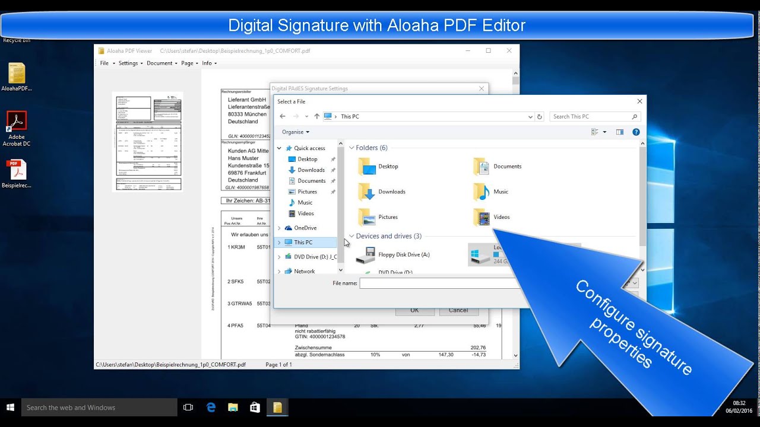Open the Documents folder in Folders
The image size is (760, 427).
pos(498,167)
